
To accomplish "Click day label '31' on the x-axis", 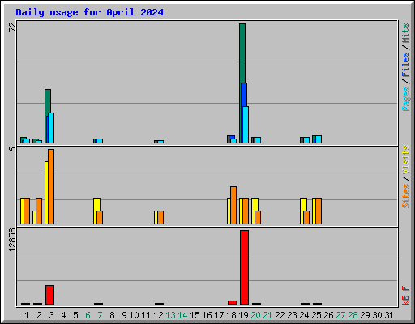I will (389, 315).
